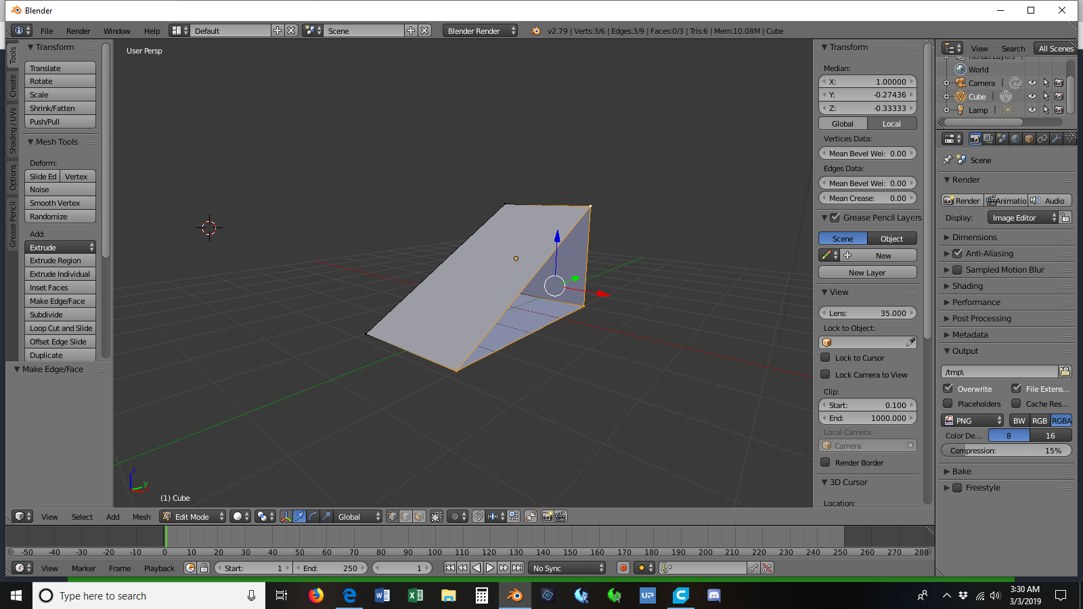Toggle Cube selectability cursor icon
Image resolution: width=1083 pixels, height=609 pixels.
click(1045, 97)
